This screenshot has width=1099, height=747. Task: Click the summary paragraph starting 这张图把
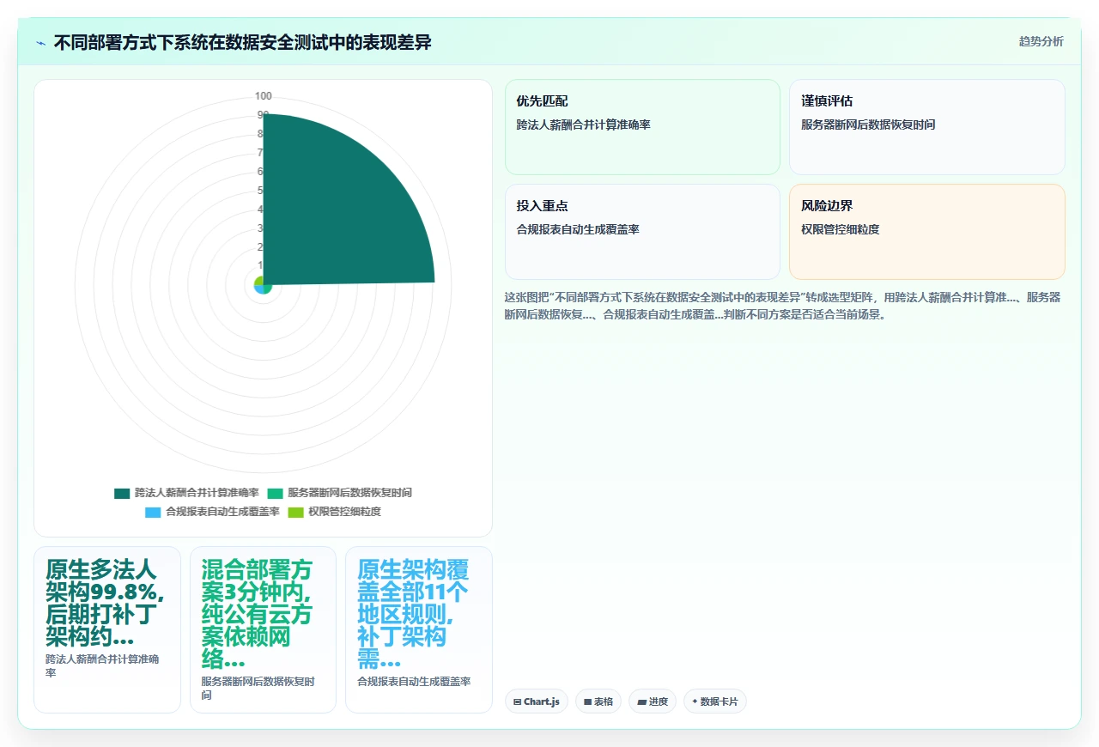[x=783, y=306]
